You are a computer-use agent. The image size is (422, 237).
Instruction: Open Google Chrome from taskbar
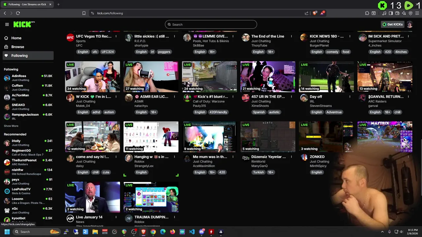153,232
